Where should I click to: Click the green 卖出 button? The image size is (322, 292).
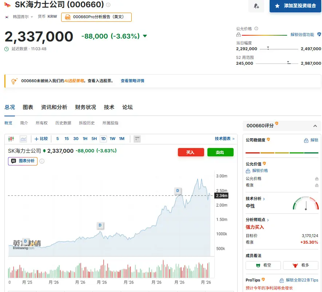coord(220,152)
